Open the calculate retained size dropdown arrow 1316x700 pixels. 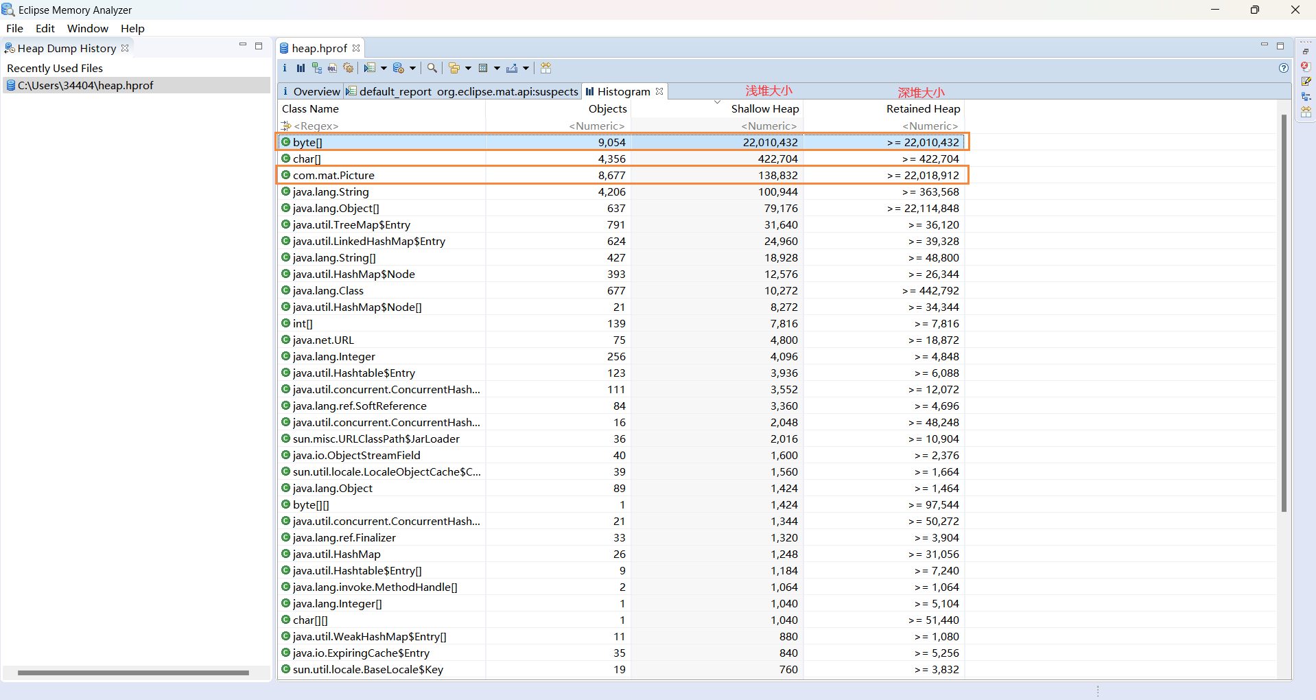click(497, 68)
